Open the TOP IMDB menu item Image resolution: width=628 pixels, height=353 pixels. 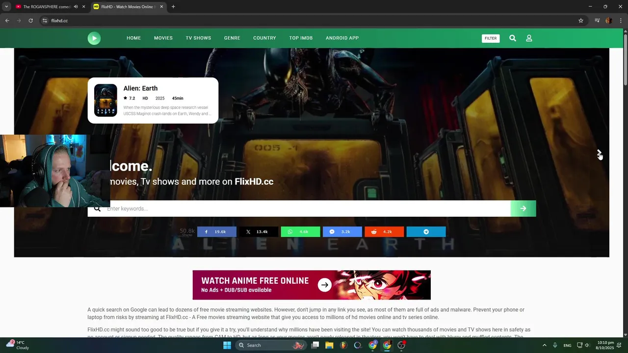(x=301, y=38)
